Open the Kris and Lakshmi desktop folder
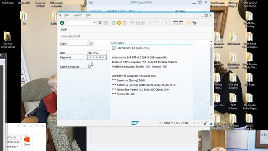Image resolution: width=268 pixels, height=151 pixels. (234, 81)
